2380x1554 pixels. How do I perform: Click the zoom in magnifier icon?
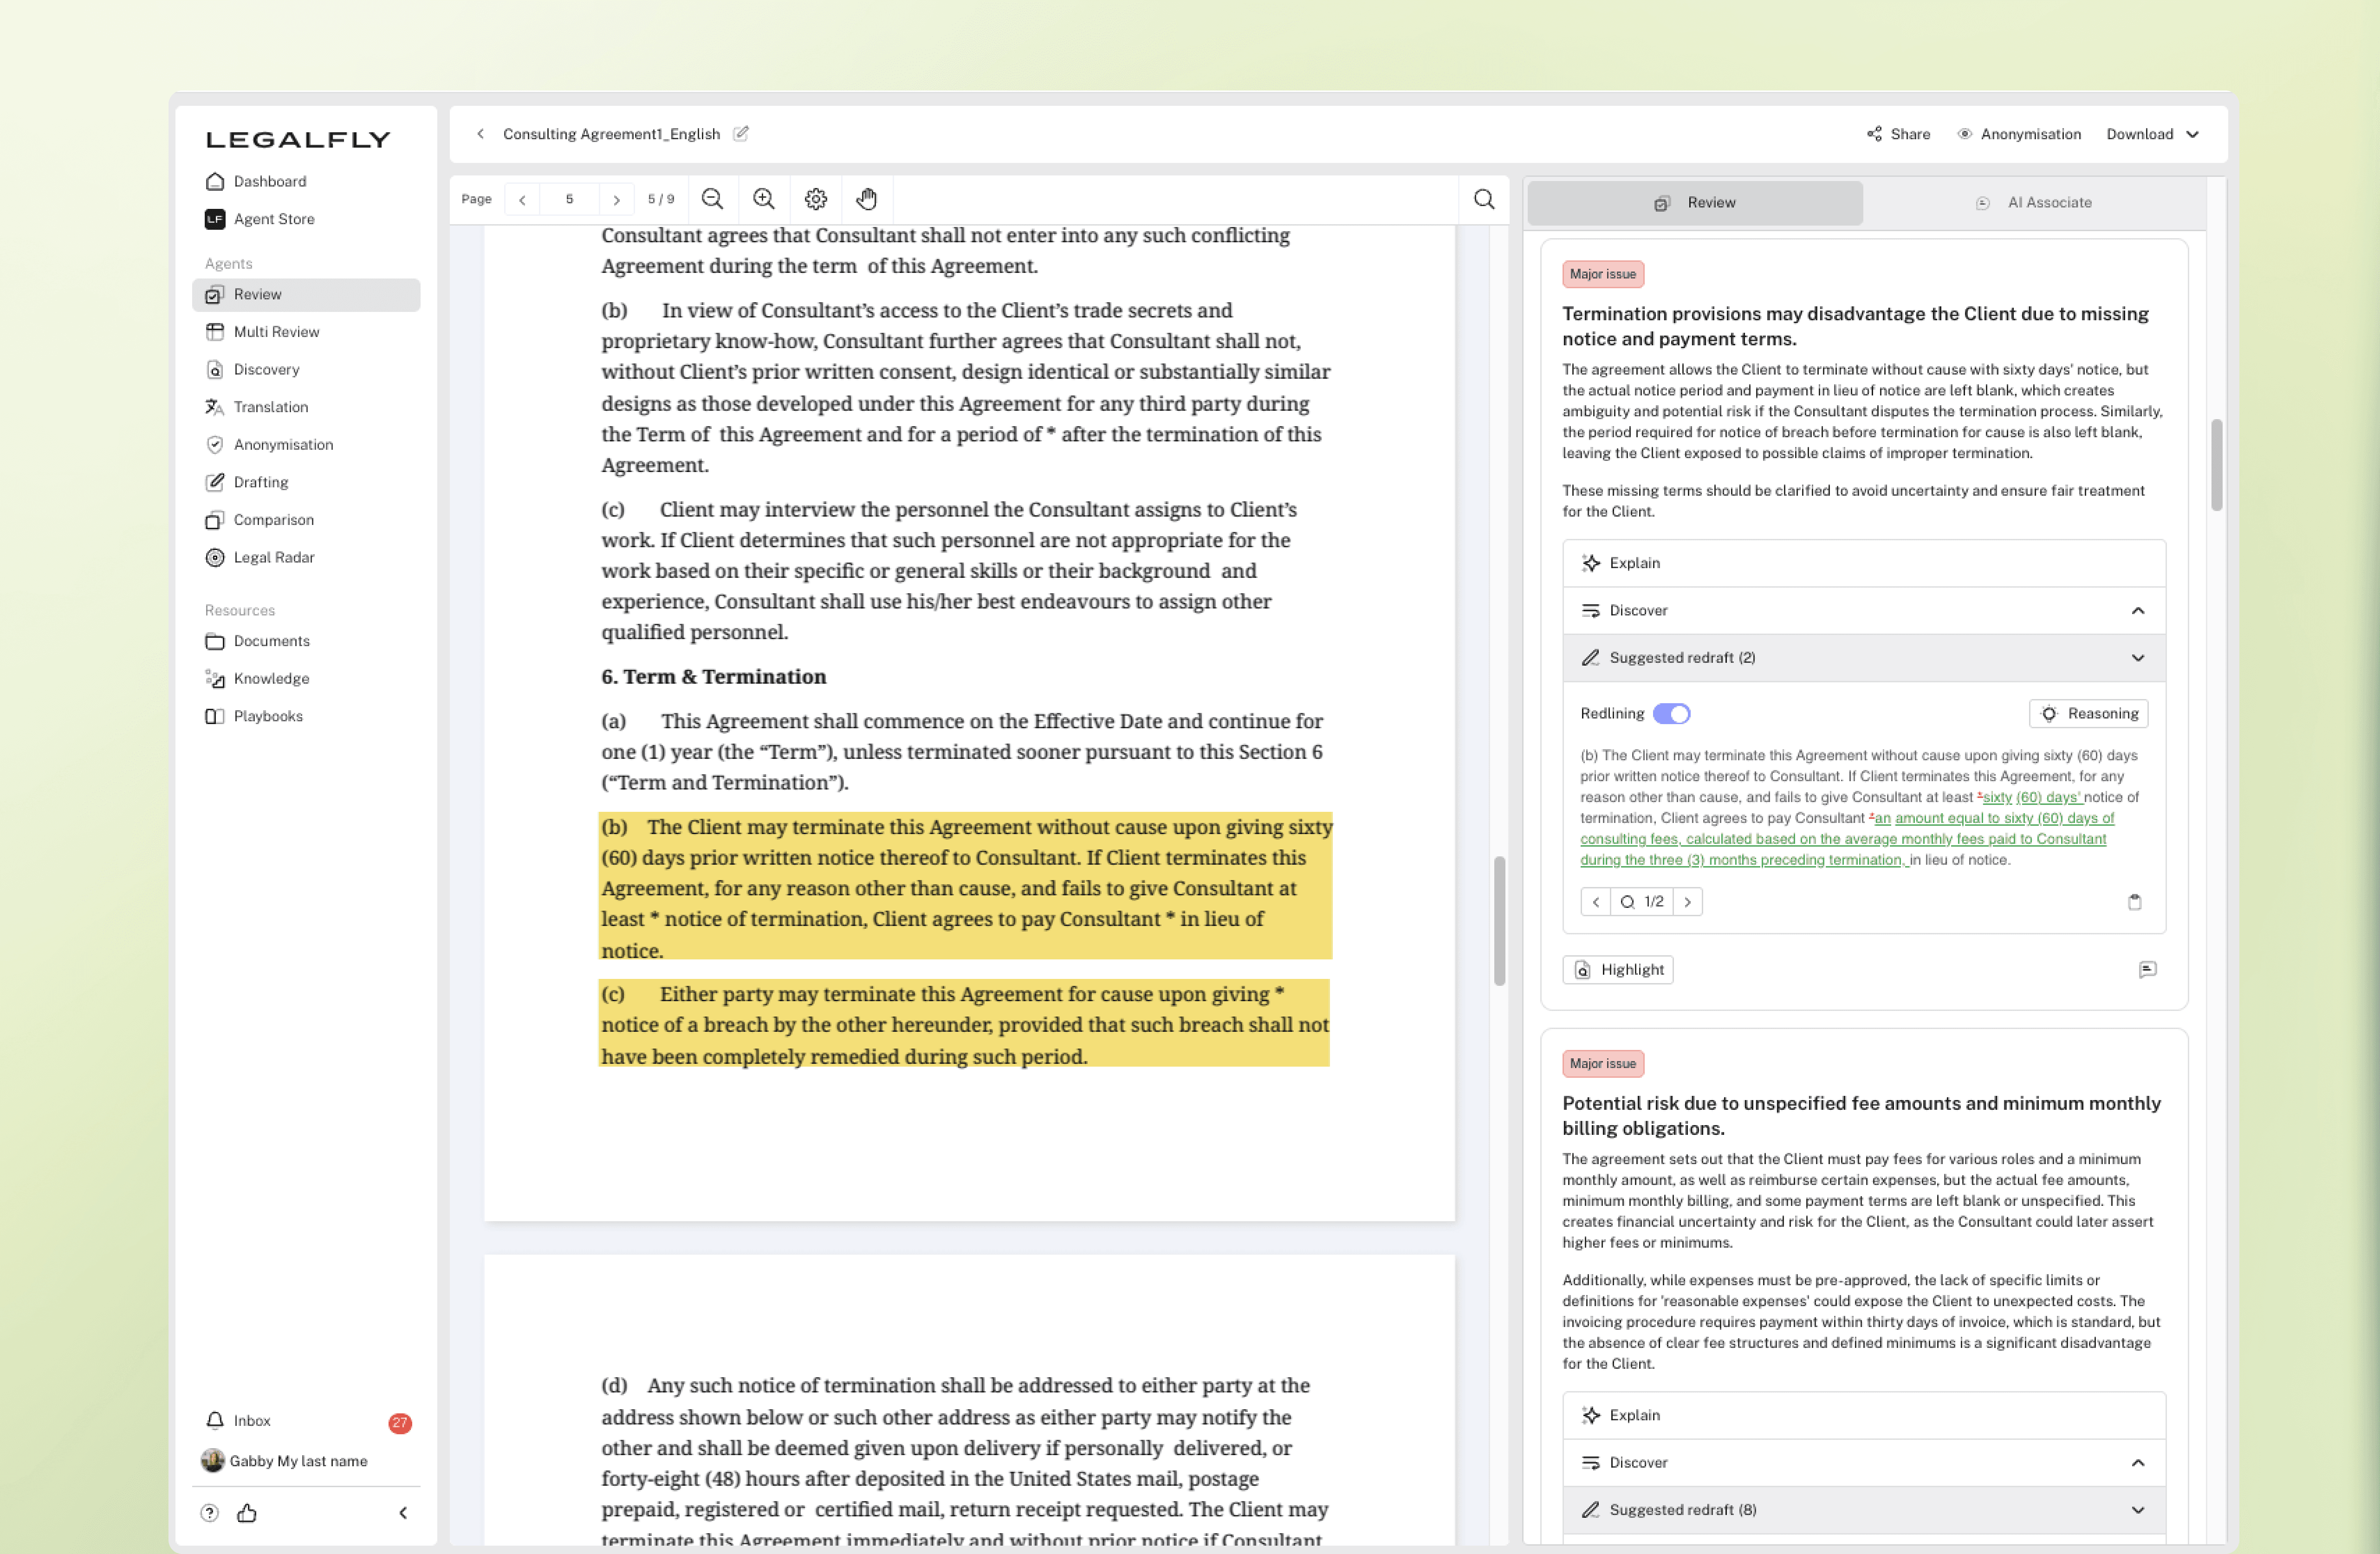(764, 199)
